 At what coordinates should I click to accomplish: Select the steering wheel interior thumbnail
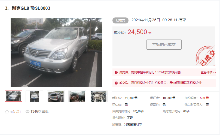pyautogui.click(x=77, y=96)
